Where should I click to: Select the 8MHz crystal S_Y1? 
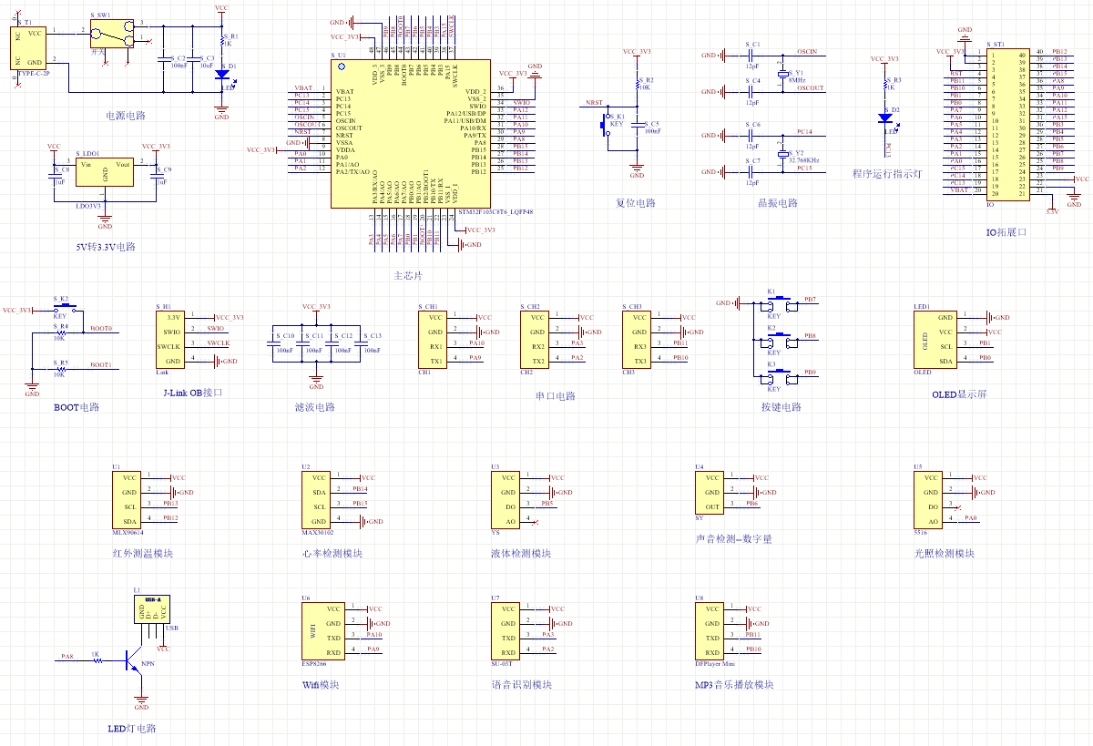(781, 73)
